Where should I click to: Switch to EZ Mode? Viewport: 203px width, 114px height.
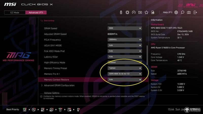pyautogui.click(x=15, y=12)
